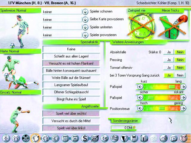Click right arrow of sicher/riskant Paßspiel slider
The height and width of the screenshot is (143, 191).
[183, 97]
